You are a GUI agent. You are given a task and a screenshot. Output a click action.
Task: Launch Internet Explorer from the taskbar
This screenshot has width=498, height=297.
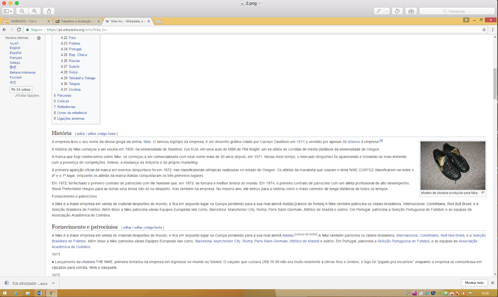[16, 293]
